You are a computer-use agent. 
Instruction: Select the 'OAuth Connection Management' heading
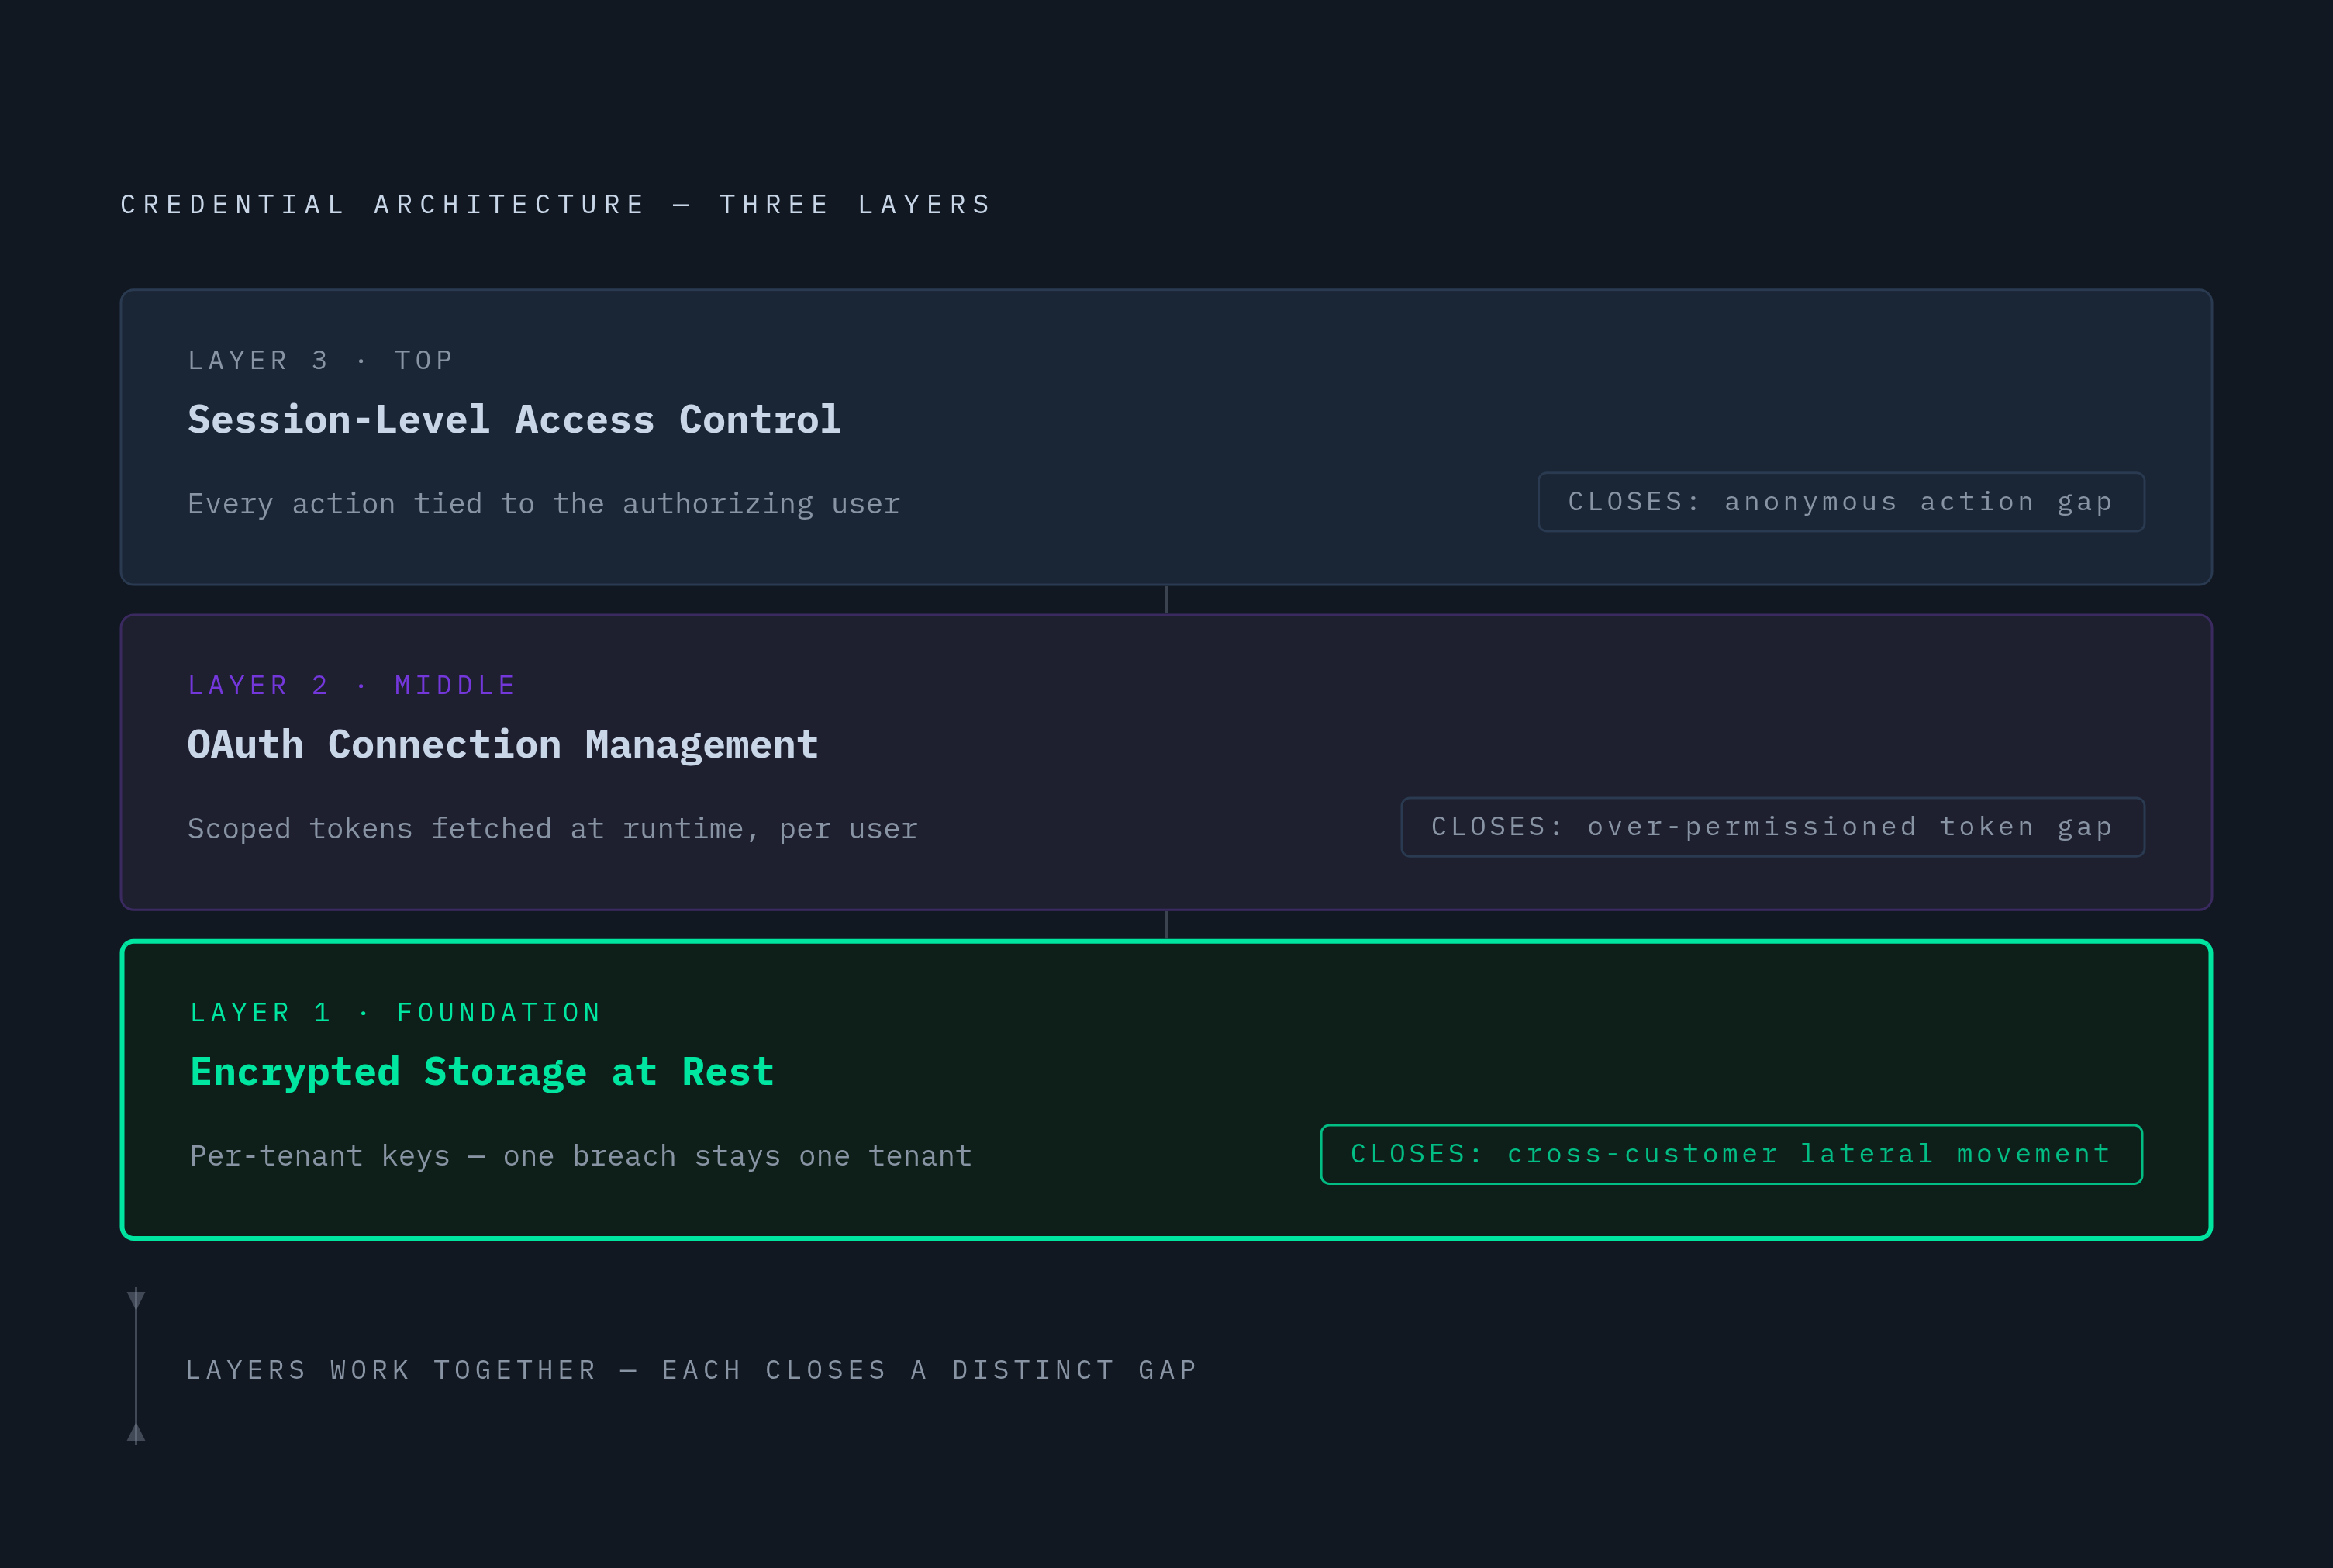502,745
